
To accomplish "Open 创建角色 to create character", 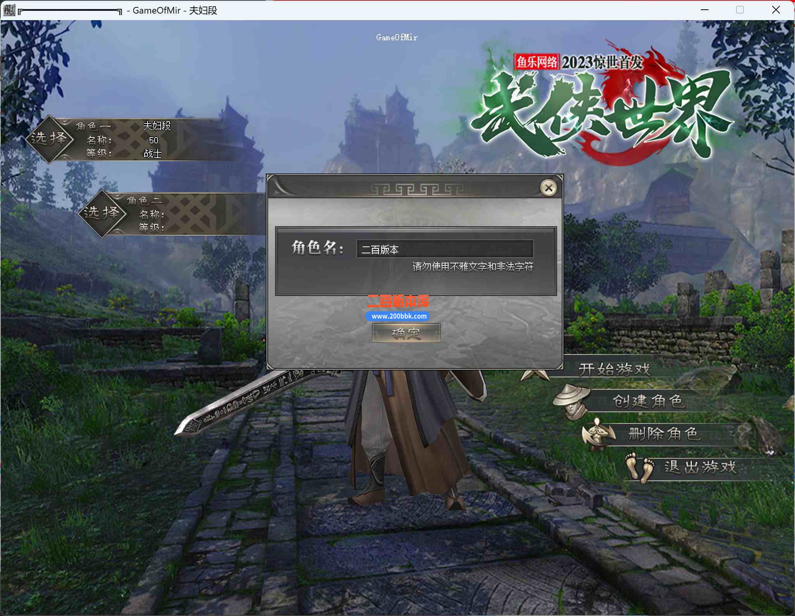I will [x=649, y=401].
